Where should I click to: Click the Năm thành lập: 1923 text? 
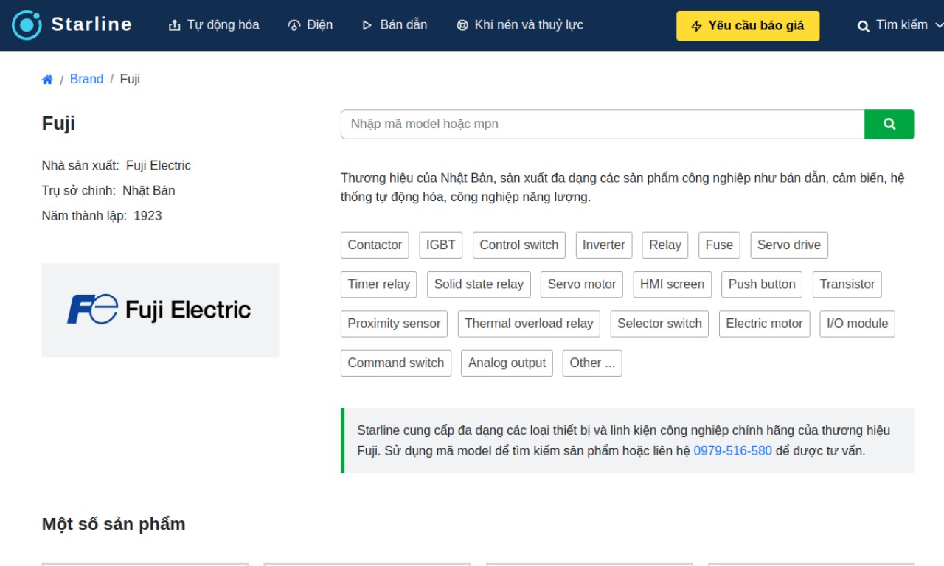102,216
